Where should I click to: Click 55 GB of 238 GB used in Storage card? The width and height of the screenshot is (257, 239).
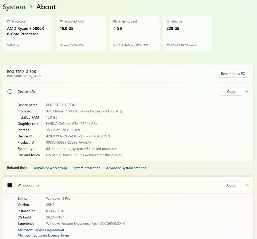[181, 45]
